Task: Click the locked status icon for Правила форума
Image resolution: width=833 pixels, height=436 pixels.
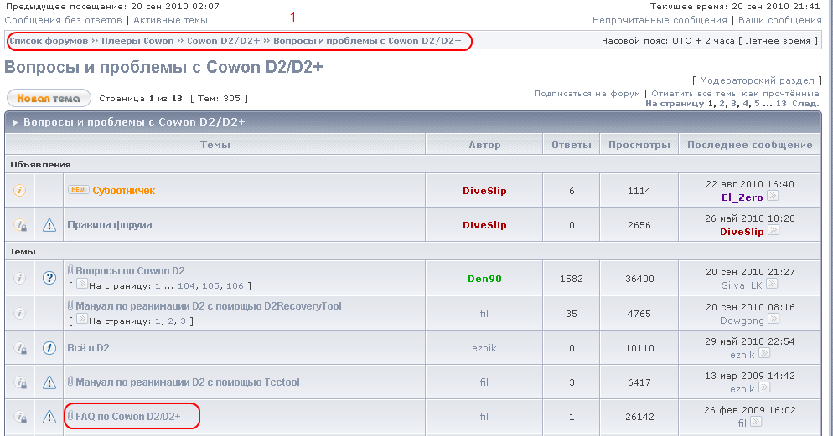Action: point(19,225)
